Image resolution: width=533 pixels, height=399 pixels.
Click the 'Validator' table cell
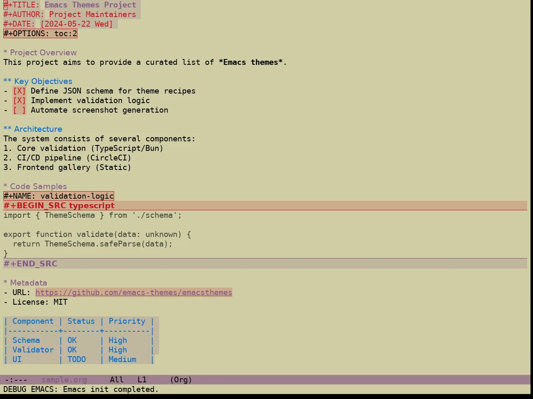tap(33, 350)
